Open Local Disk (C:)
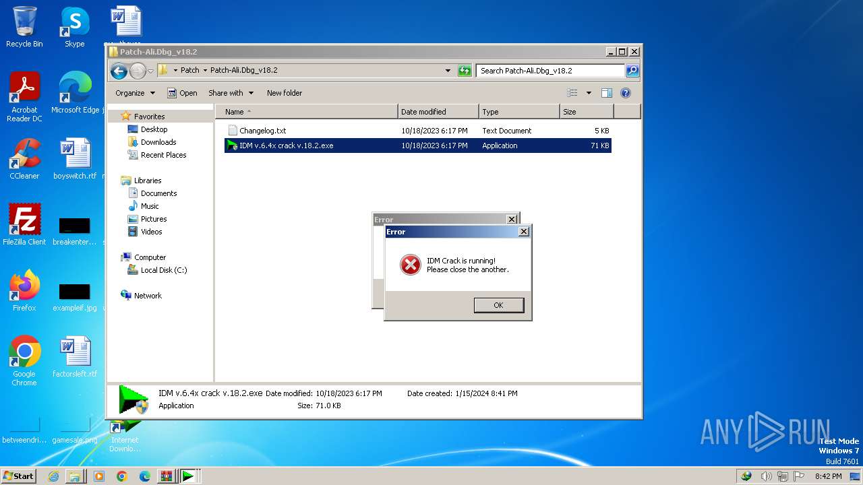The width and height of the screenshot is (863, 485). pos(163,270)
